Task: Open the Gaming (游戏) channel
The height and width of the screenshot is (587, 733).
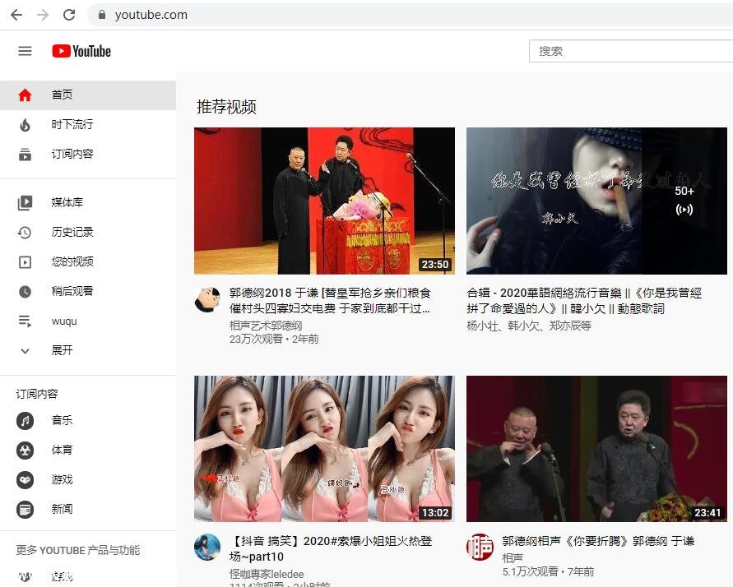Action: (62, 480)
